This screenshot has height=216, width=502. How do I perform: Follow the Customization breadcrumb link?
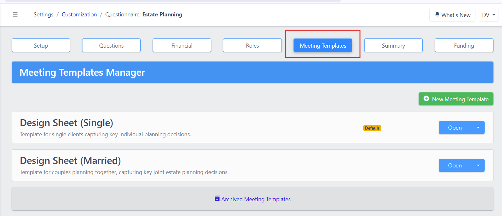(79, 15)
